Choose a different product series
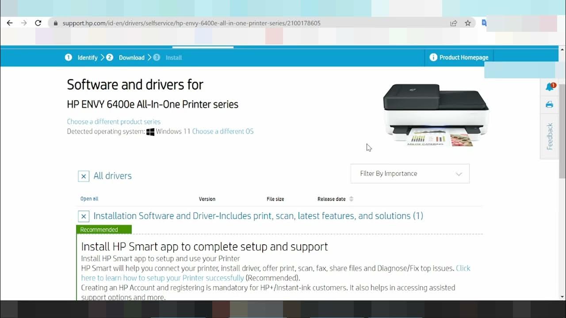The height and width of the screenshot is (318, 566). 114,121
